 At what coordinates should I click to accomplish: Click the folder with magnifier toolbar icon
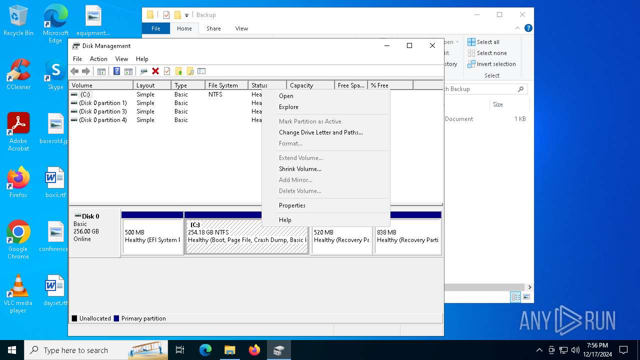click(190, 71)
